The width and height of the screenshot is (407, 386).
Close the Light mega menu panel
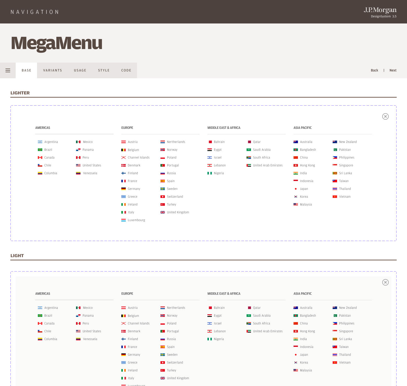click(x=385, y=282)
